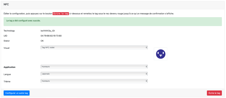Click the Thème field label
The height and width of the screenshot is (98, 226).
point(7,82)
